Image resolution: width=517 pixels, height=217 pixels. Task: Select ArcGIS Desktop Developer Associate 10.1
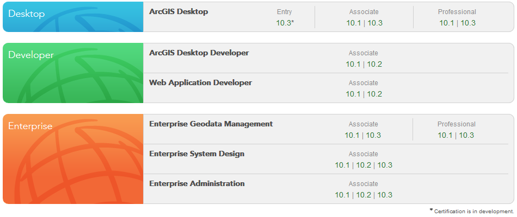tap(353, 64)
